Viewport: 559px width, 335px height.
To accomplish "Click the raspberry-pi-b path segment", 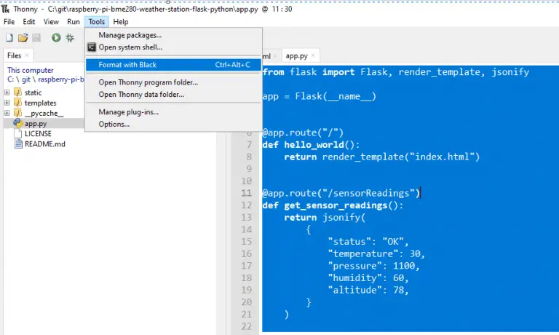I will coord(61,79).
